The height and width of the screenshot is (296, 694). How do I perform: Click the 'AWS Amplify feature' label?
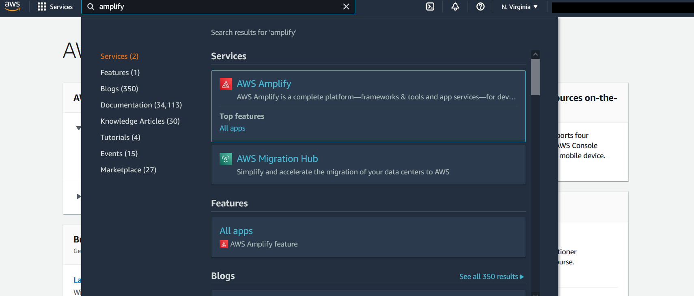(264, 244)
